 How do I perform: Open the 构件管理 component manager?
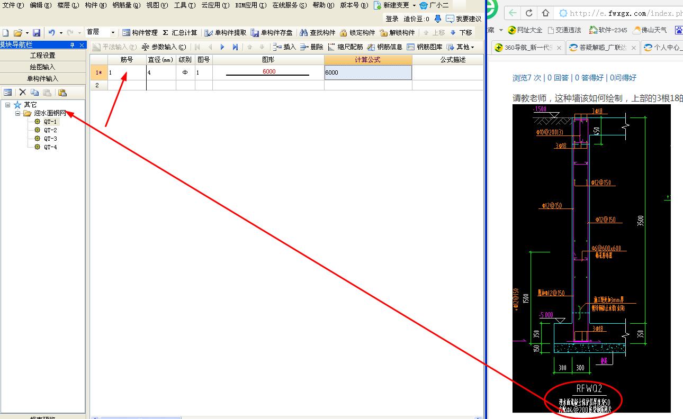click(140, 33)
